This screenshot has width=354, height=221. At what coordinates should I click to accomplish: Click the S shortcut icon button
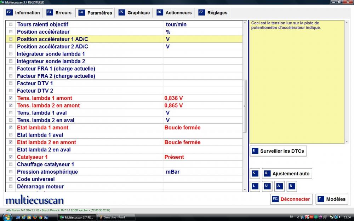click(255, 174)
